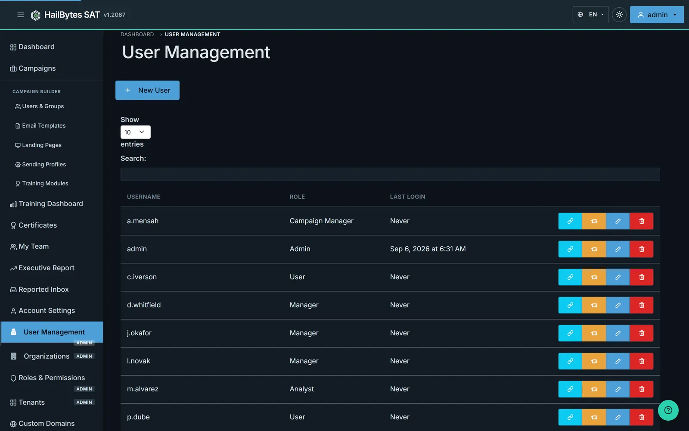
Task: Edit user j.okafor pencil icon
Action: pyautogui.click(x=618, y=333)
